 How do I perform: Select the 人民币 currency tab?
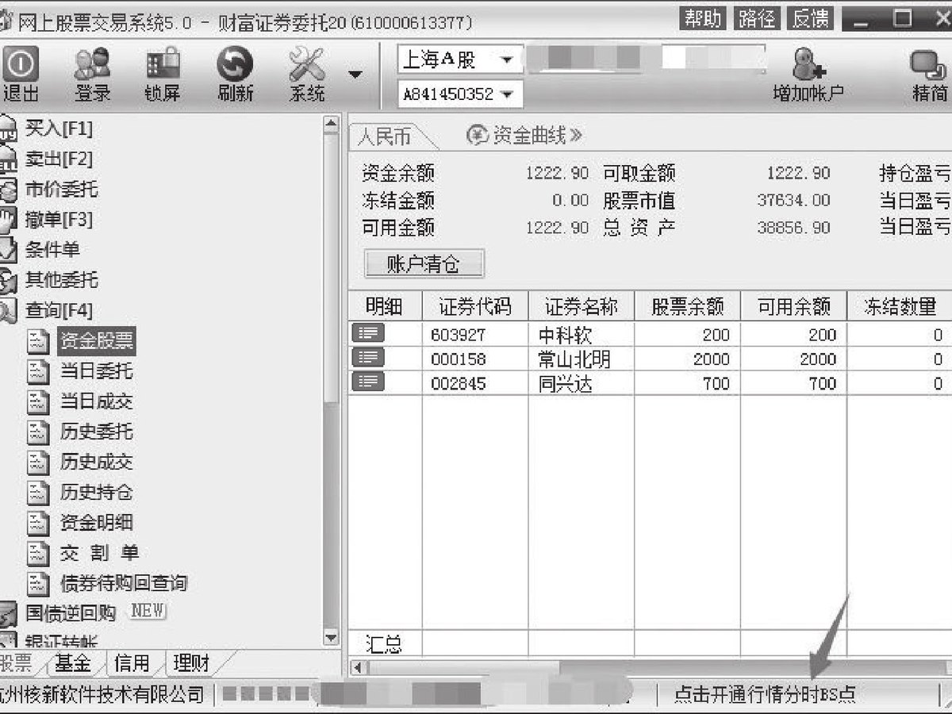(x=385, y=136)
